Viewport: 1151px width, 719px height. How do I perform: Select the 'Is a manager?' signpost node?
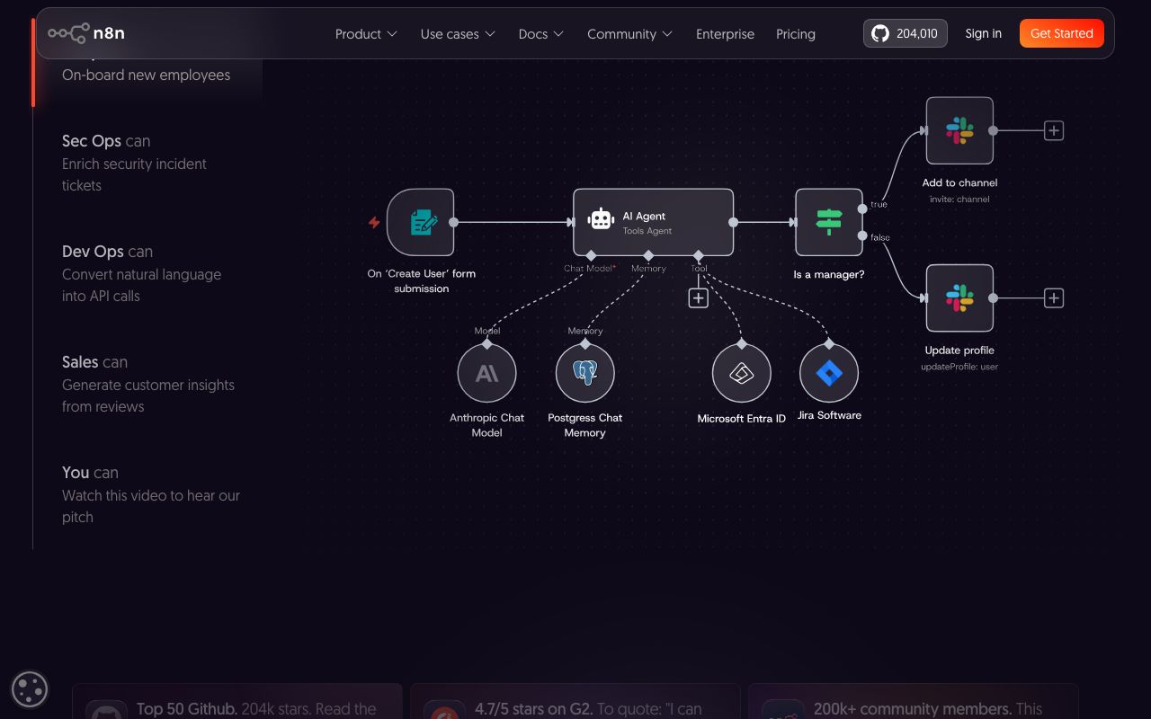(x=829, y=222)
